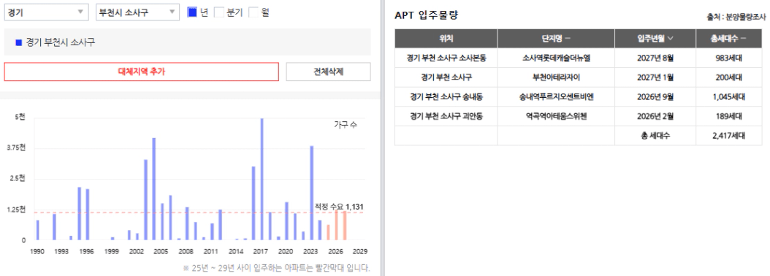The height and width of the screenshot is (276, 770).
Task: Click the 983세대 household count cell
Action: [x=729, y=58]
